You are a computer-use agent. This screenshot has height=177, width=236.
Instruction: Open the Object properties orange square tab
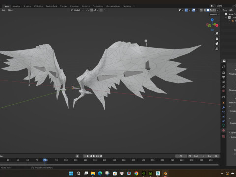click(224, 103)
